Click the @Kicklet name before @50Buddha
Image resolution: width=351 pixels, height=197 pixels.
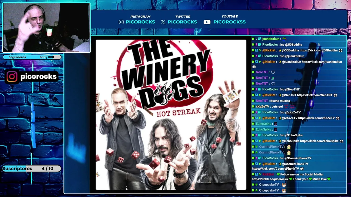pos(269,50)
